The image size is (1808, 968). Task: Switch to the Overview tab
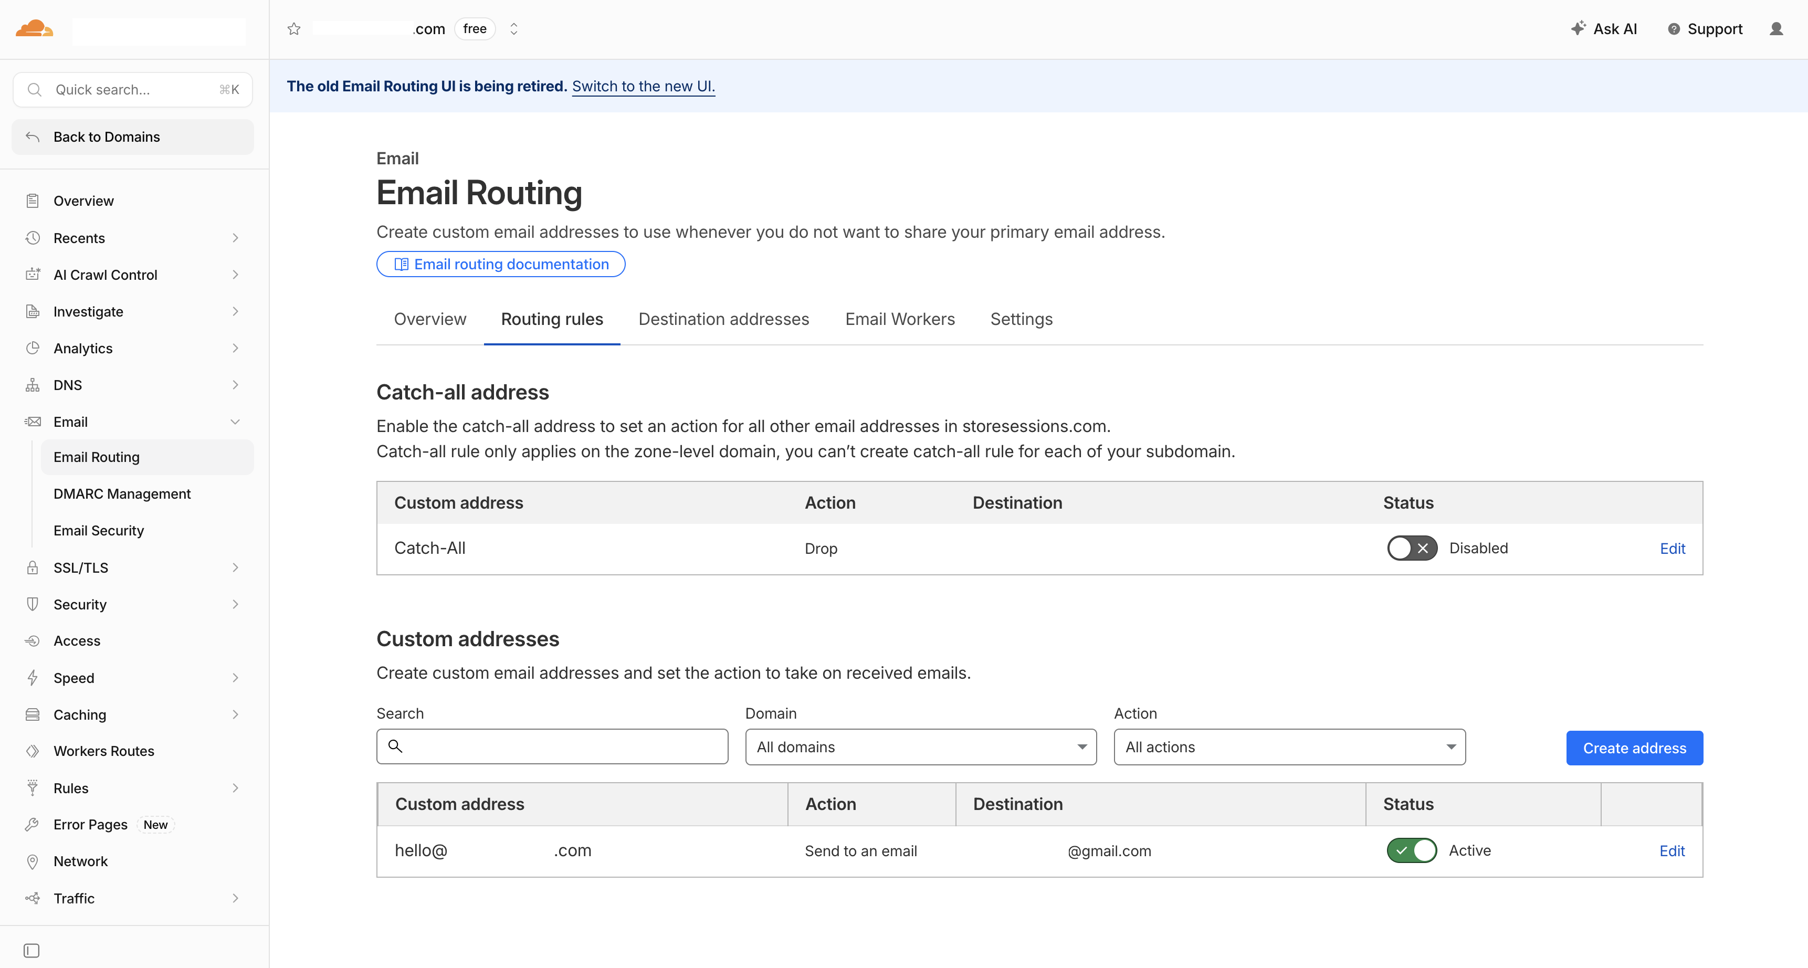click(x=430, y=319)
